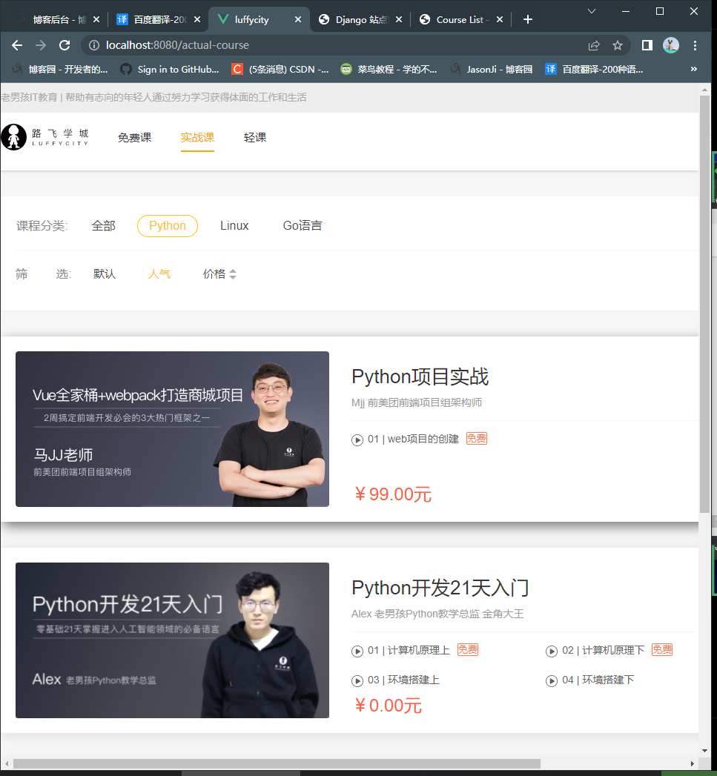Open the tab search chevron
This screenshot has height=776, width=717.
click(591, 11)
